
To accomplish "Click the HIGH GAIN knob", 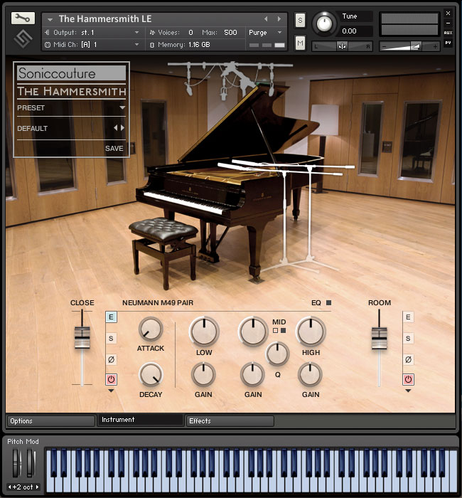I will tap(310, 375).
